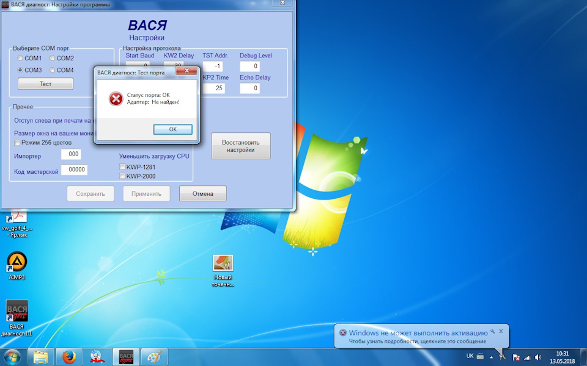
Task: Open ВАСЯ диагност 11 desktop shortcut
Action: tap(17, 318)
